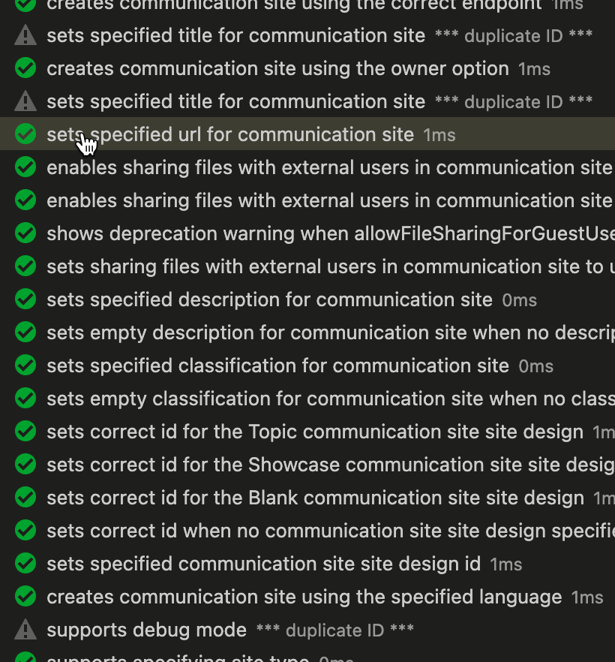Screen dimensions: 615x662
Task: Click the warning icon next to first 'sets specified title' test
Action: pos(25,35)
